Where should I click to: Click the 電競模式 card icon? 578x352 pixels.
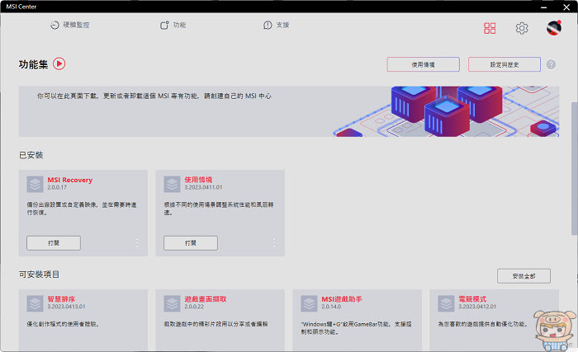[x=446, y=303]
